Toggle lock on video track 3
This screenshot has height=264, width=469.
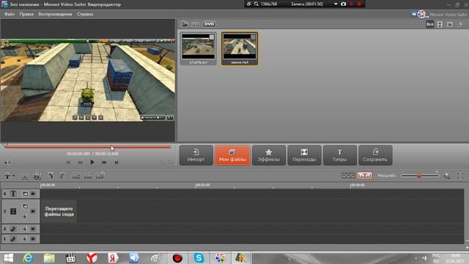(x=25, y=206)
